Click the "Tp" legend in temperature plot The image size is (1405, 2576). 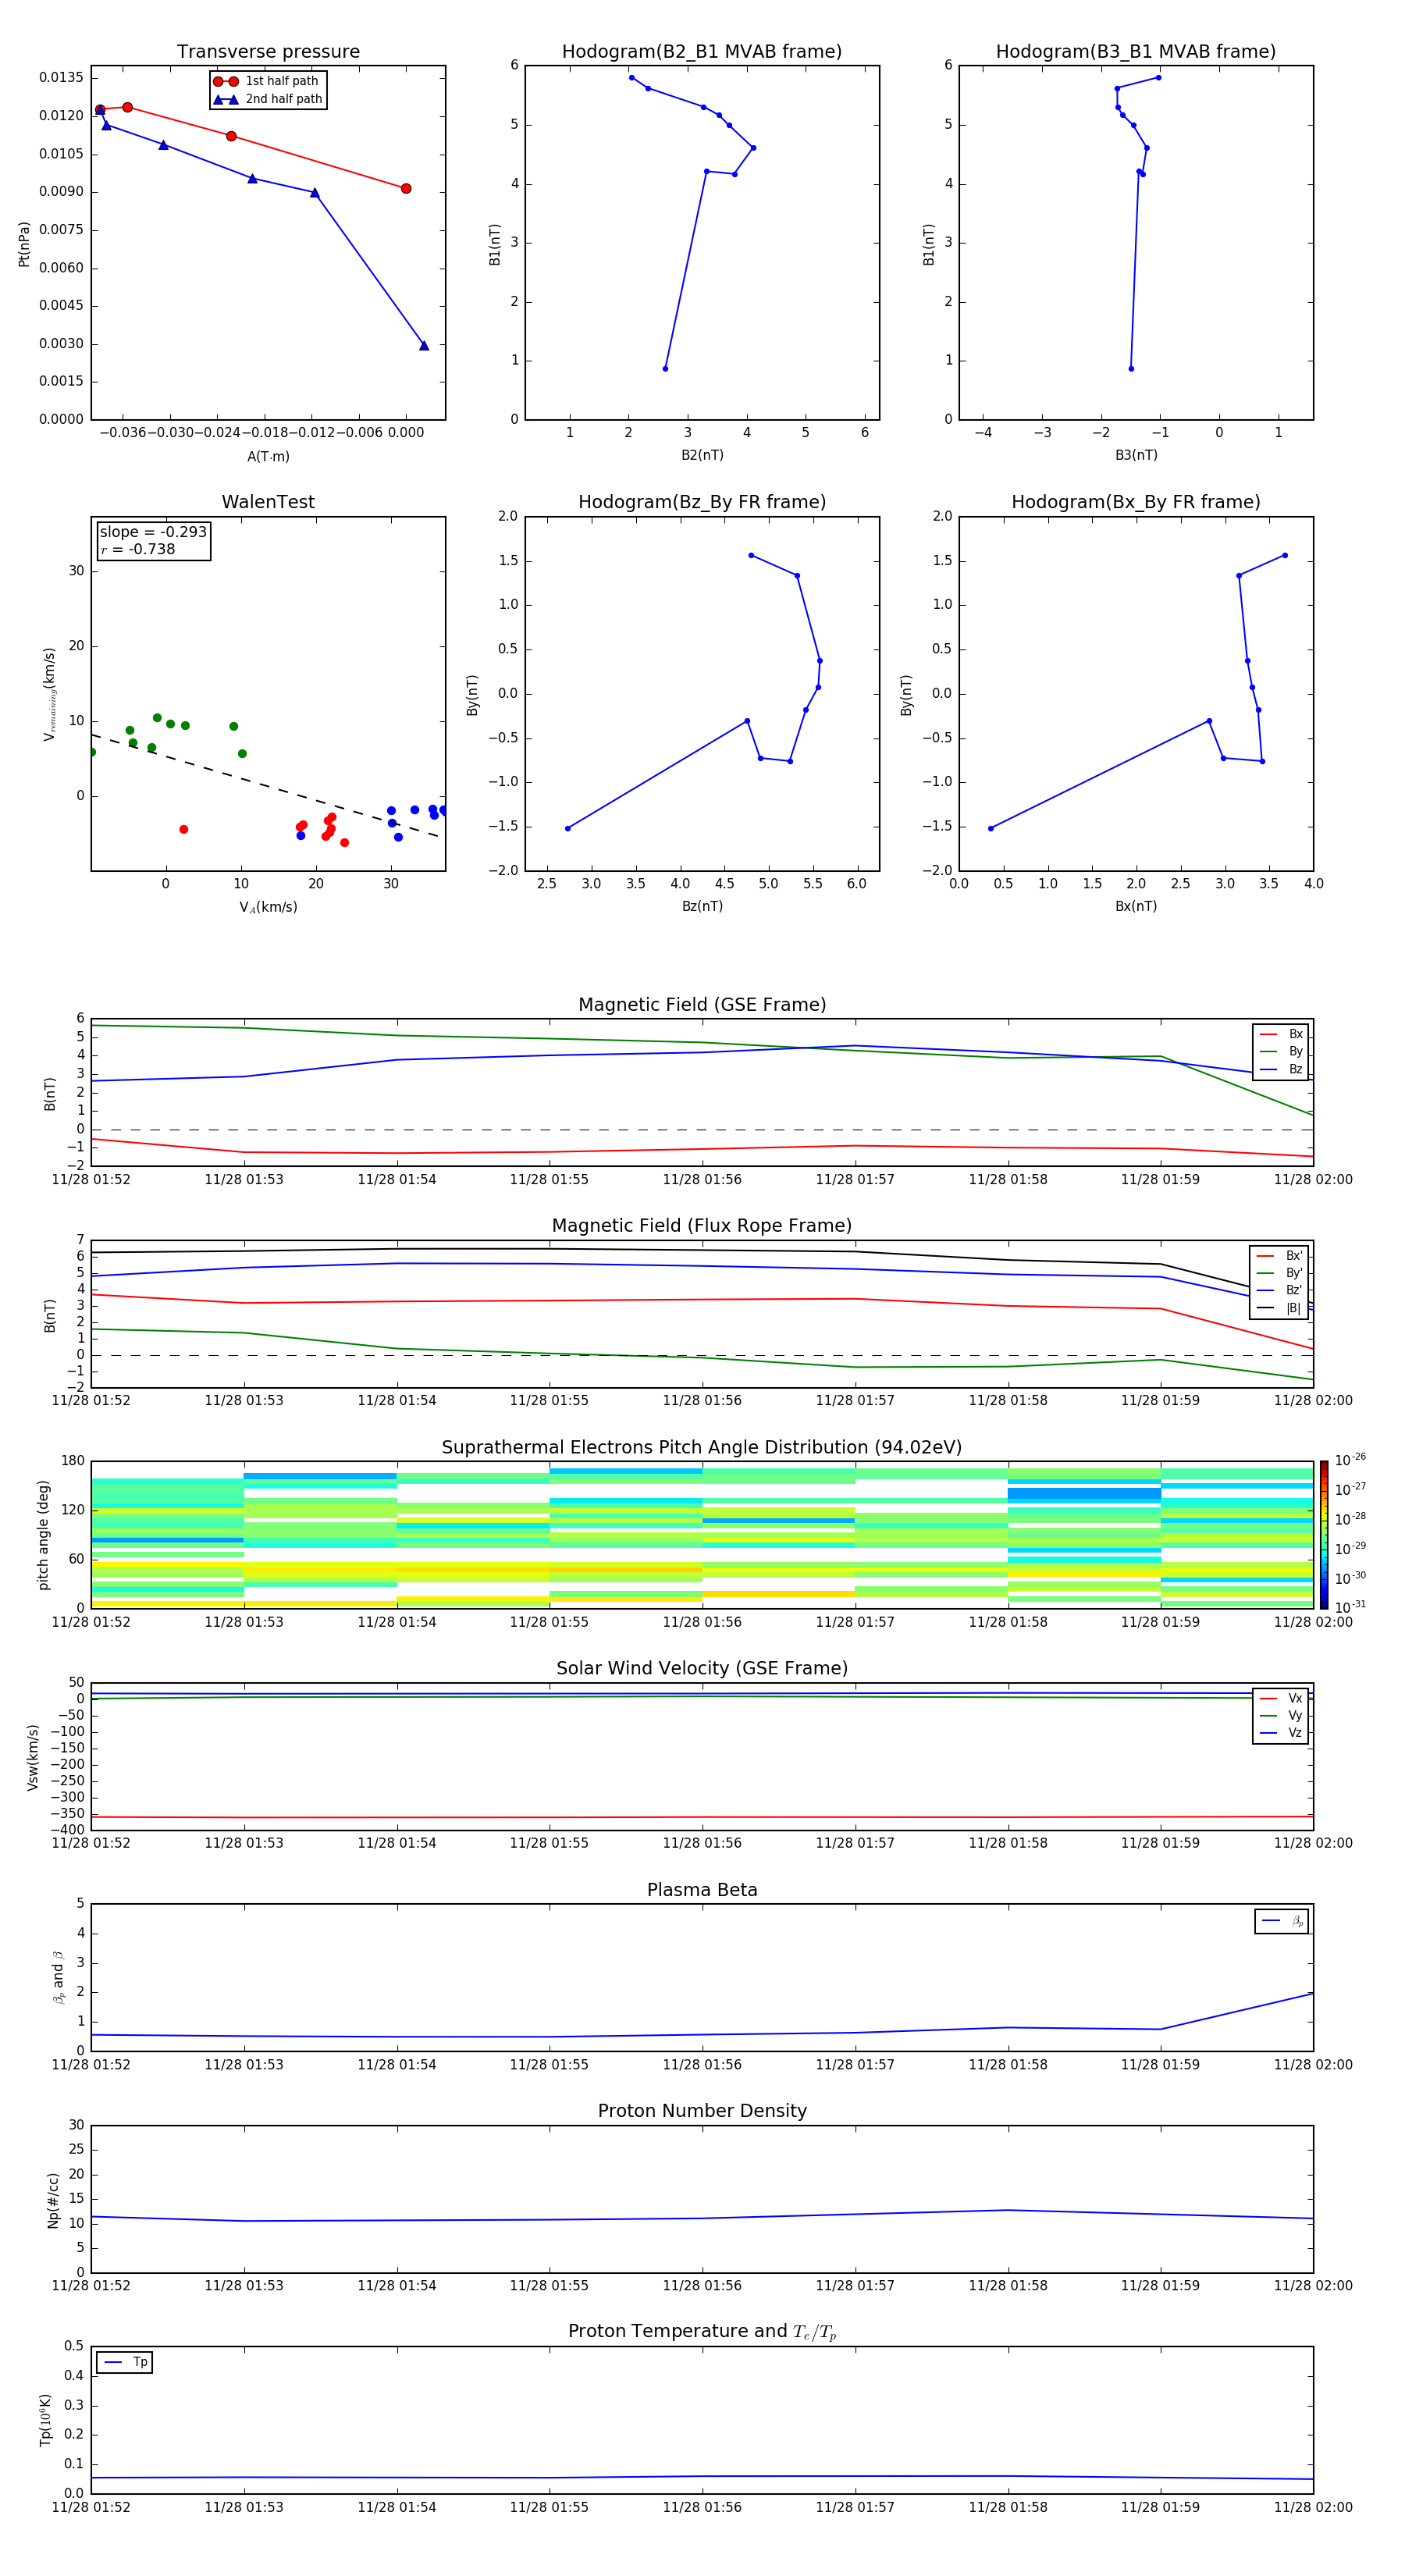[x=124, y=2362]
